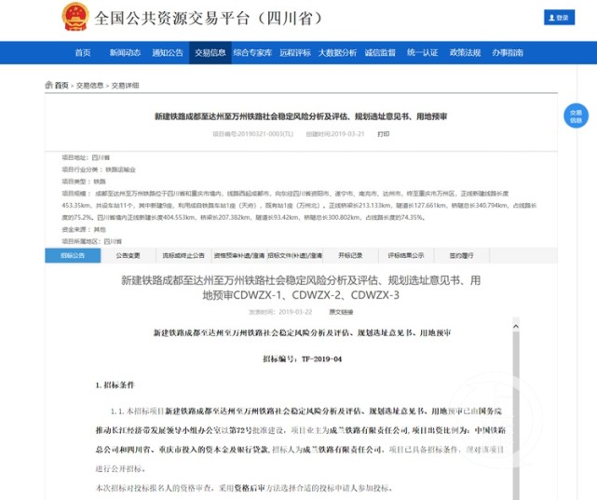Click the 项目所属地区: 四川省 line
Screen dimensions: 597x500
(x=92, y=242)
